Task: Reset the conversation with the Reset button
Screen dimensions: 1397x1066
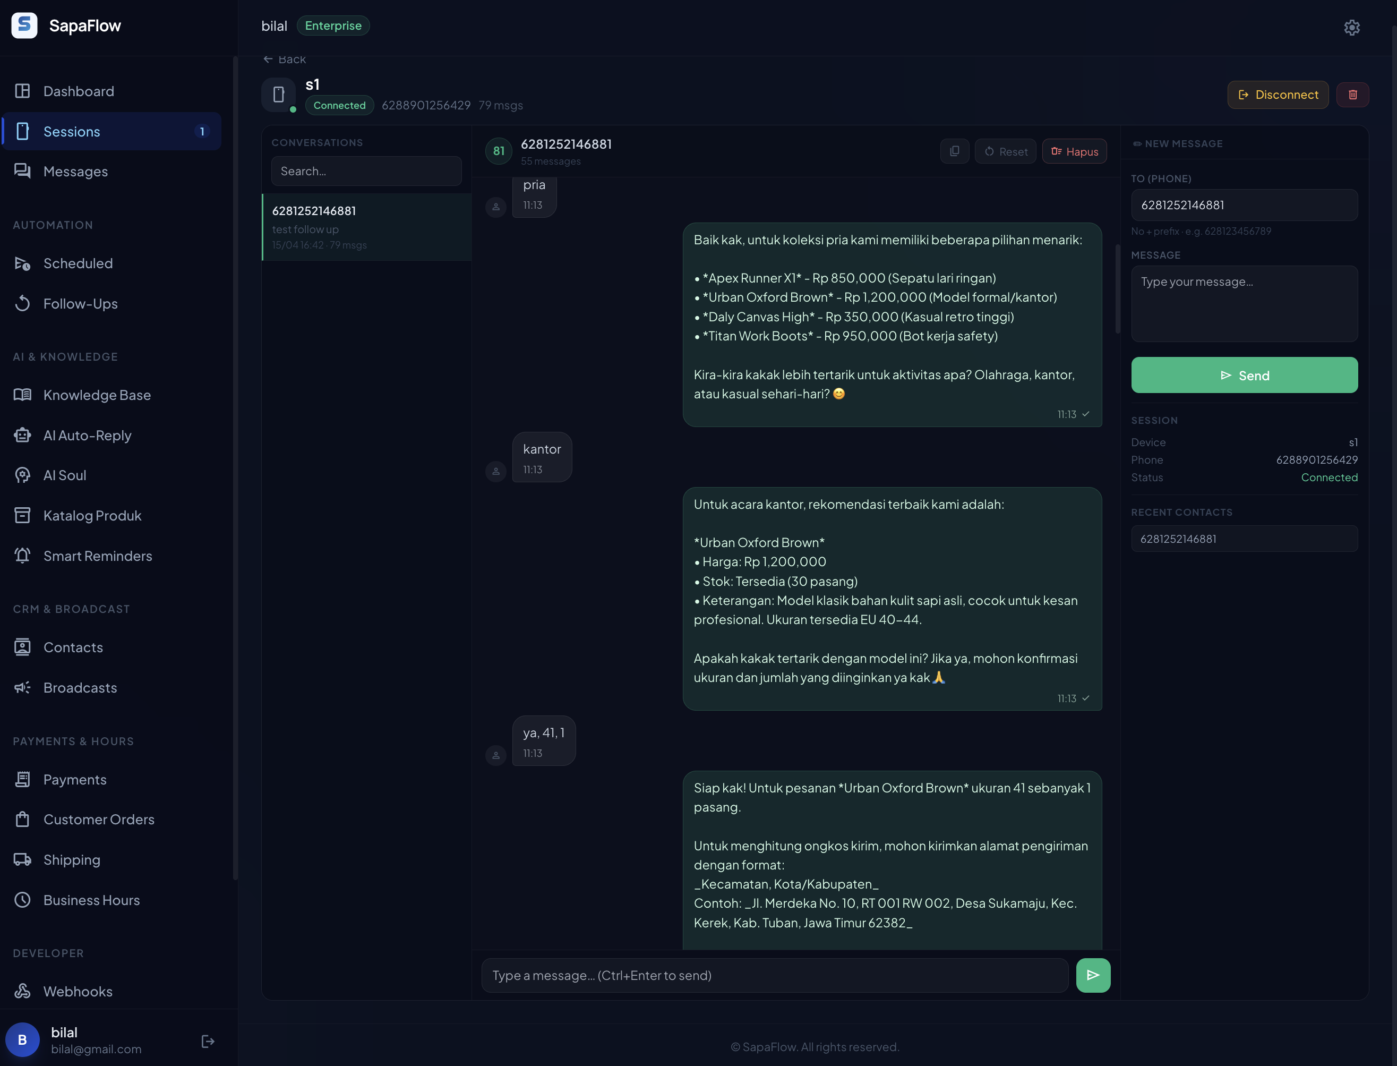Action: tap(1005, 151)
